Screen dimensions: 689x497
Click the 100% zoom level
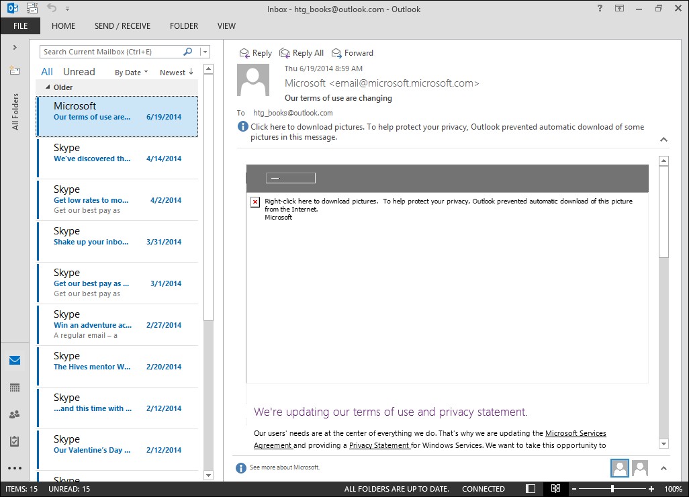tap(673, 489)
